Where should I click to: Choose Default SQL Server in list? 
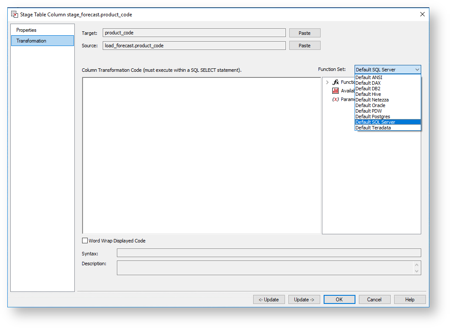tap(388, 122)
